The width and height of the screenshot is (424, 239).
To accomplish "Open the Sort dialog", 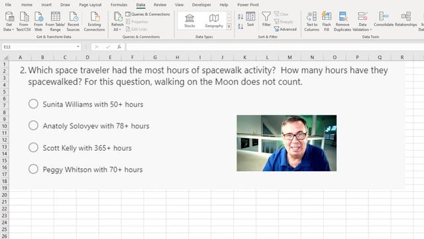I will 250,19.
